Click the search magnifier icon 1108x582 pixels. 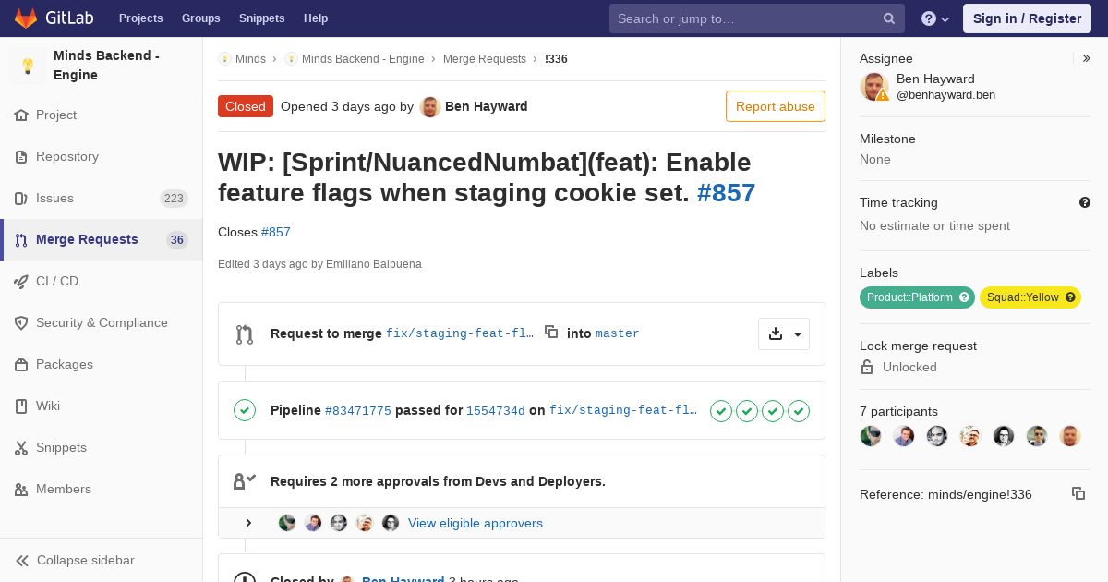pyautogui.click(x=889, y=18)
